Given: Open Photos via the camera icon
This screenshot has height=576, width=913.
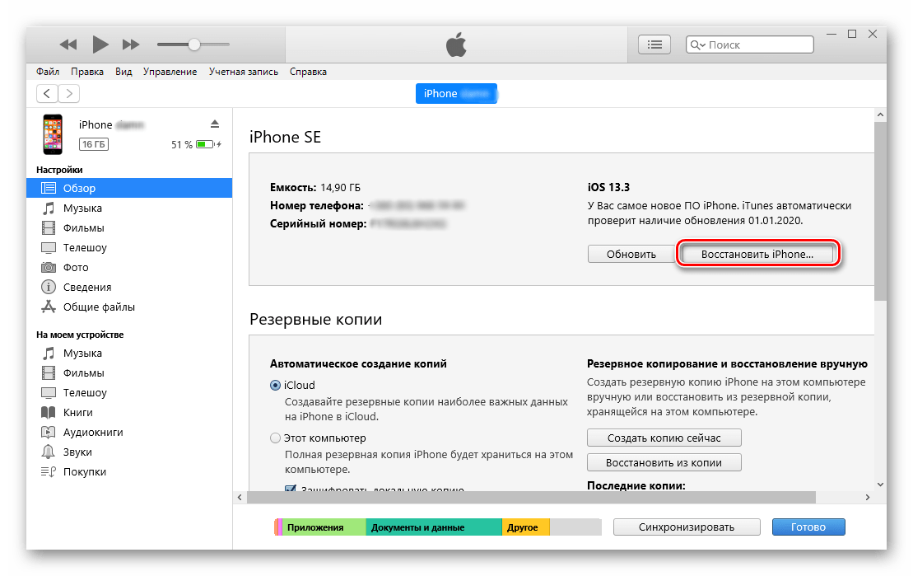Looking at the screenshot, I should 49,268.
